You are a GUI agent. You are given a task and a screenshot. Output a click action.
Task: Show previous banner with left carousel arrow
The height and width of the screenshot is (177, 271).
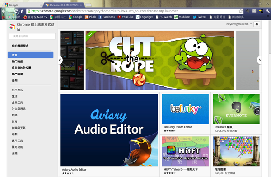pyautogui.click(x=60, y=60)
